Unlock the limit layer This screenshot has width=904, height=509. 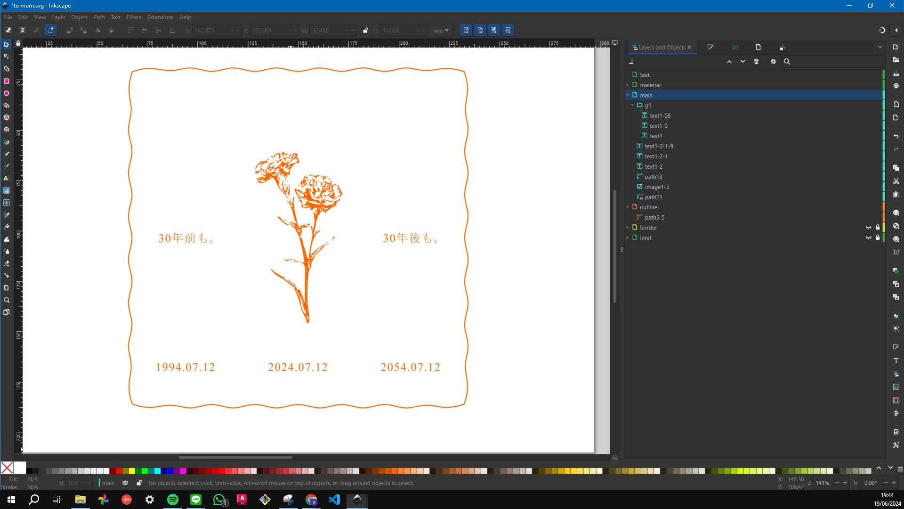point(878,238)
